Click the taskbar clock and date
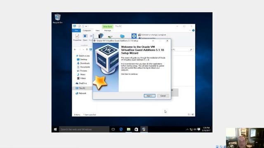 pyautogui.click(x=206, y=129)
